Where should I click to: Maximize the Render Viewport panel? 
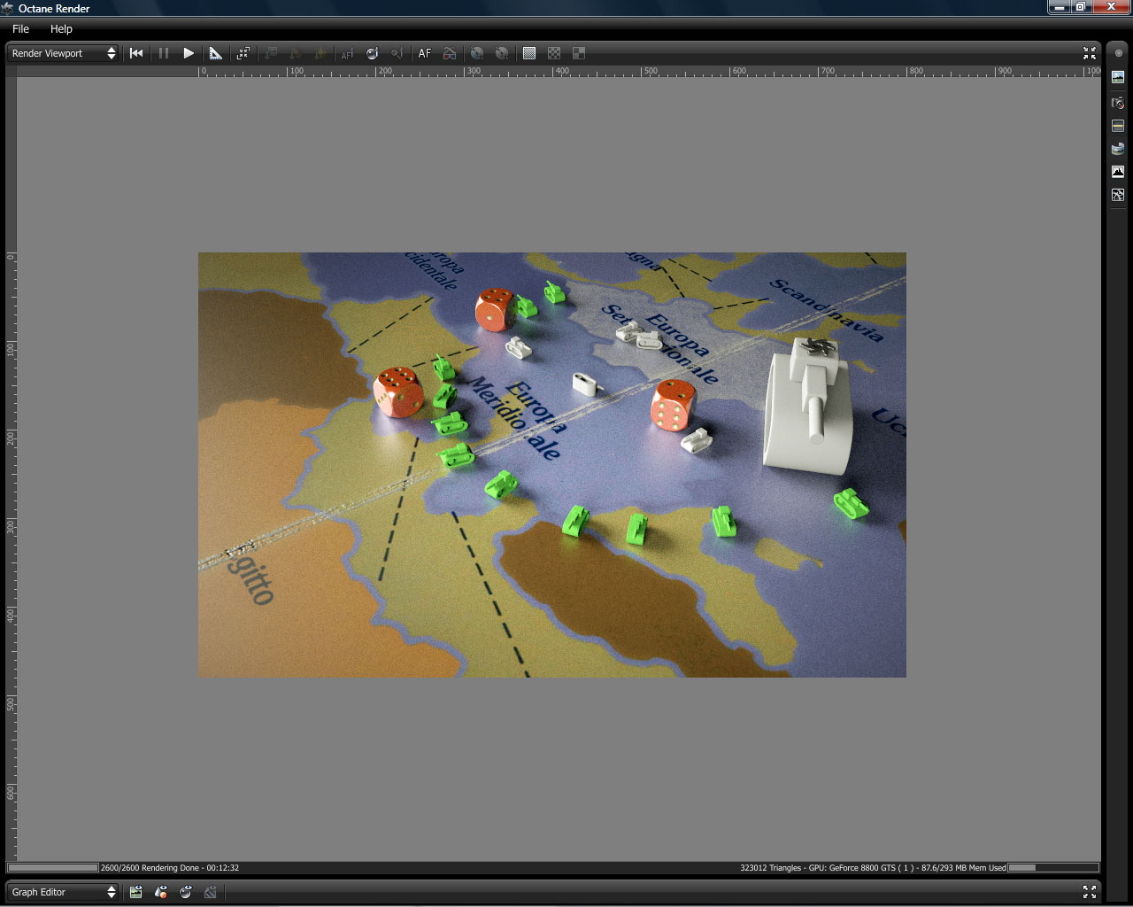(1090, 53)
